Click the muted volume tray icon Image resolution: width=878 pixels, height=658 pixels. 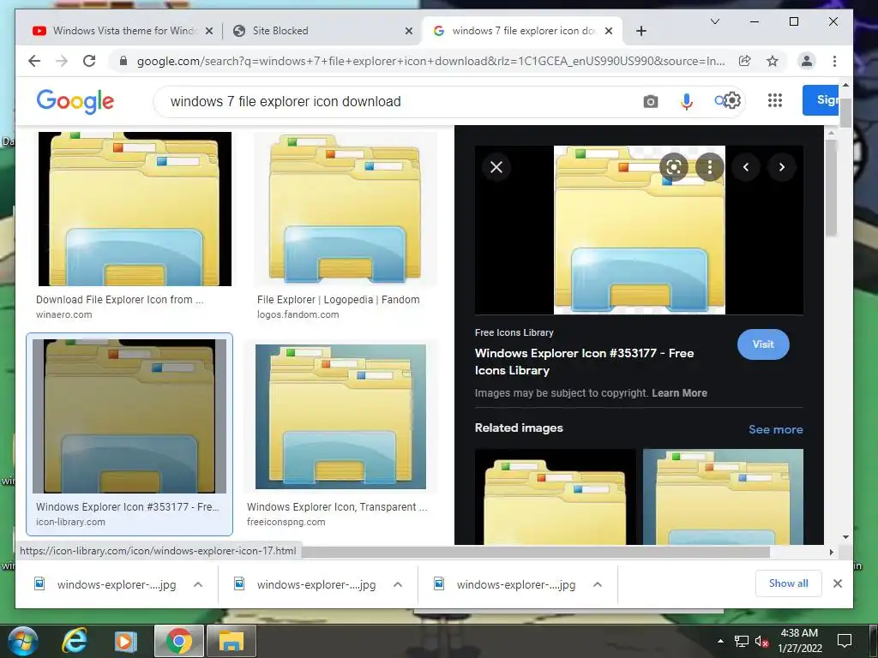[x=761, y=641]
